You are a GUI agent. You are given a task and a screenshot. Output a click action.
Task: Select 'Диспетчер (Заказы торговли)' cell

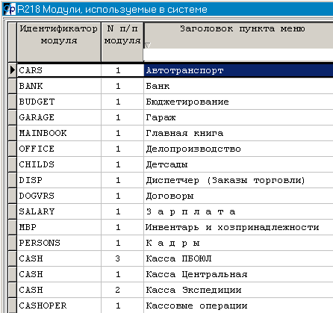(238, 180)
